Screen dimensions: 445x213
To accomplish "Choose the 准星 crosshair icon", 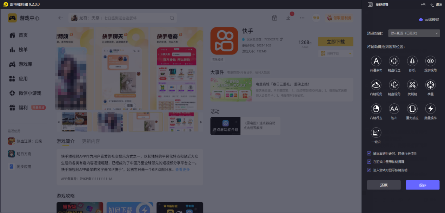I will tap(431, 85).
